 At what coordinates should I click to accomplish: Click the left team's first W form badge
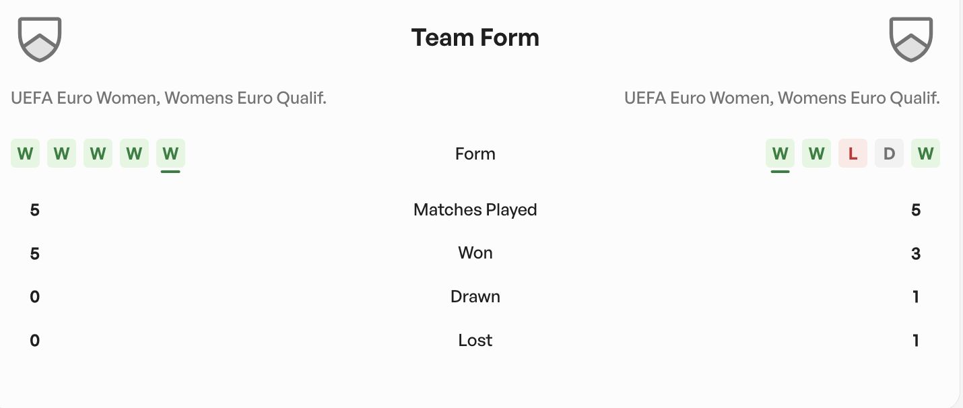25,154
